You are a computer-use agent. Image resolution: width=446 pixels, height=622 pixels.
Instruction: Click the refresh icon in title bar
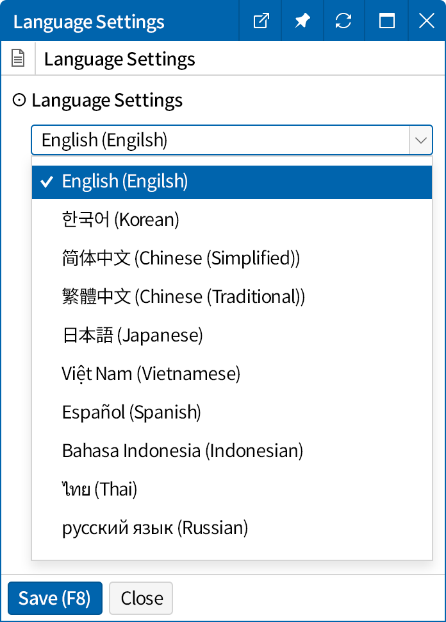coord(343,21)
